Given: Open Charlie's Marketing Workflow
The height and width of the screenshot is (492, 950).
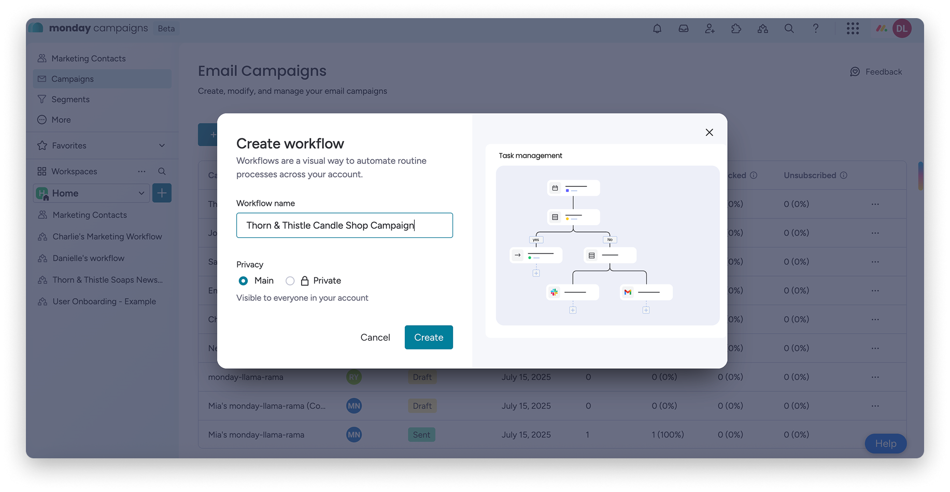Looking at the screenshot, I should [x=102, y=236].
